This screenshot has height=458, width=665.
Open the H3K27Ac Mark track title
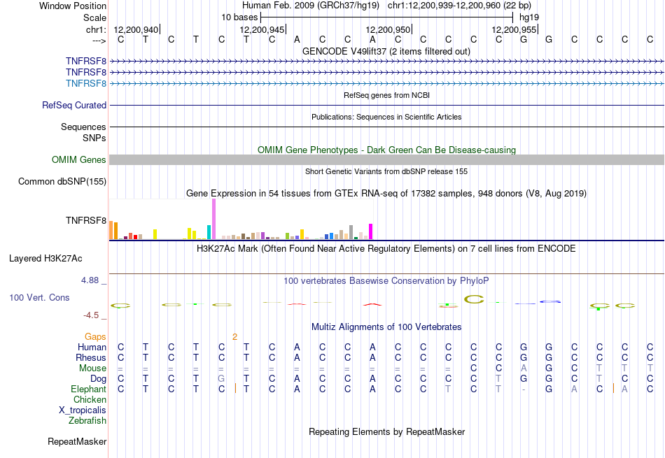coord(386,249)
